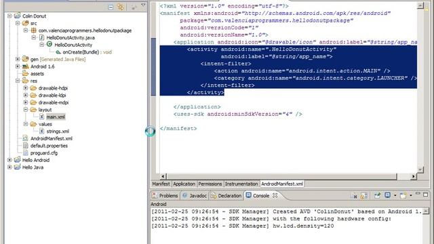Switch to the Permissions editor tab

click(x=210, y=184)
